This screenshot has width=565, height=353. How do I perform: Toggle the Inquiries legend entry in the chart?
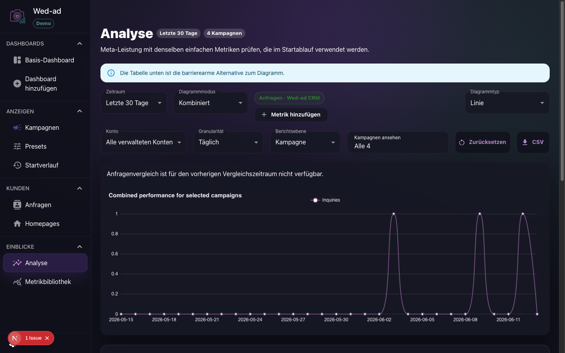[325, 200]
